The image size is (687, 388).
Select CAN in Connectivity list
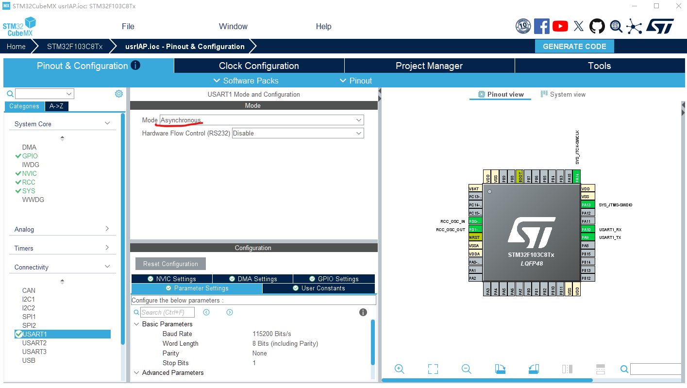29,290
